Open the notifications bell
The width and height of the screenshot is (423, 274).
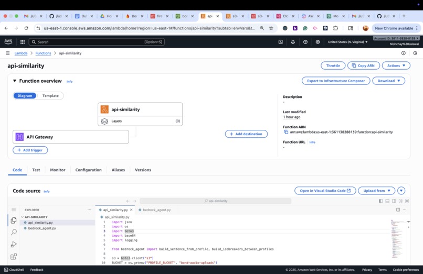tap(293, 42)
